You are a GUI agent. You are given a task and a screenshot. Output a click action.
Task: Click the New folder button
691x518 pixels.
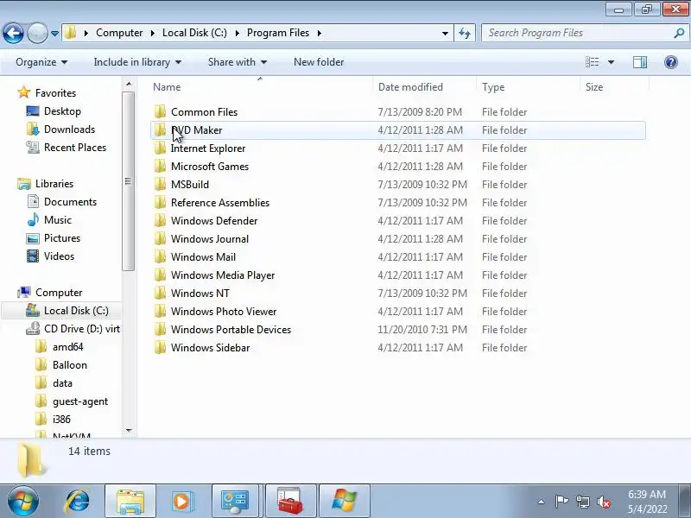coord(319,62)
